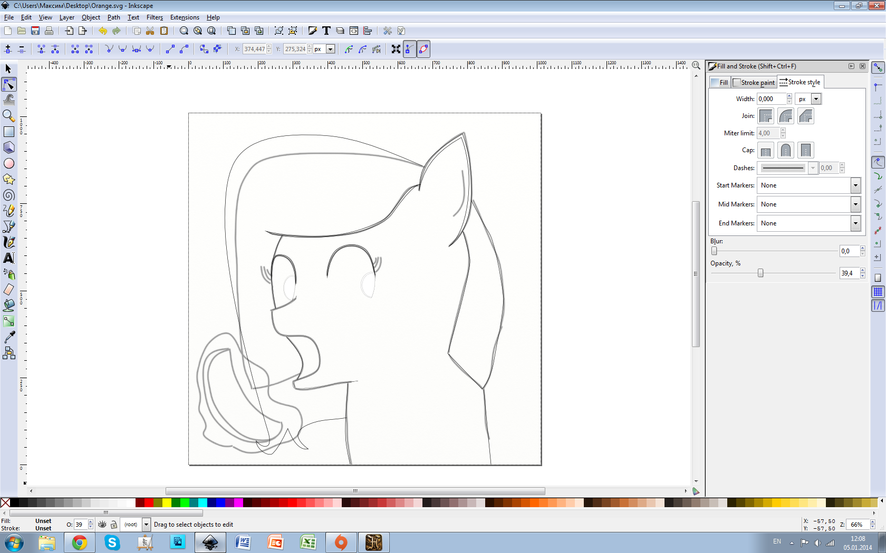Open the Filters menu
This screenshot has width=886, height=553.
coord(155,17)
